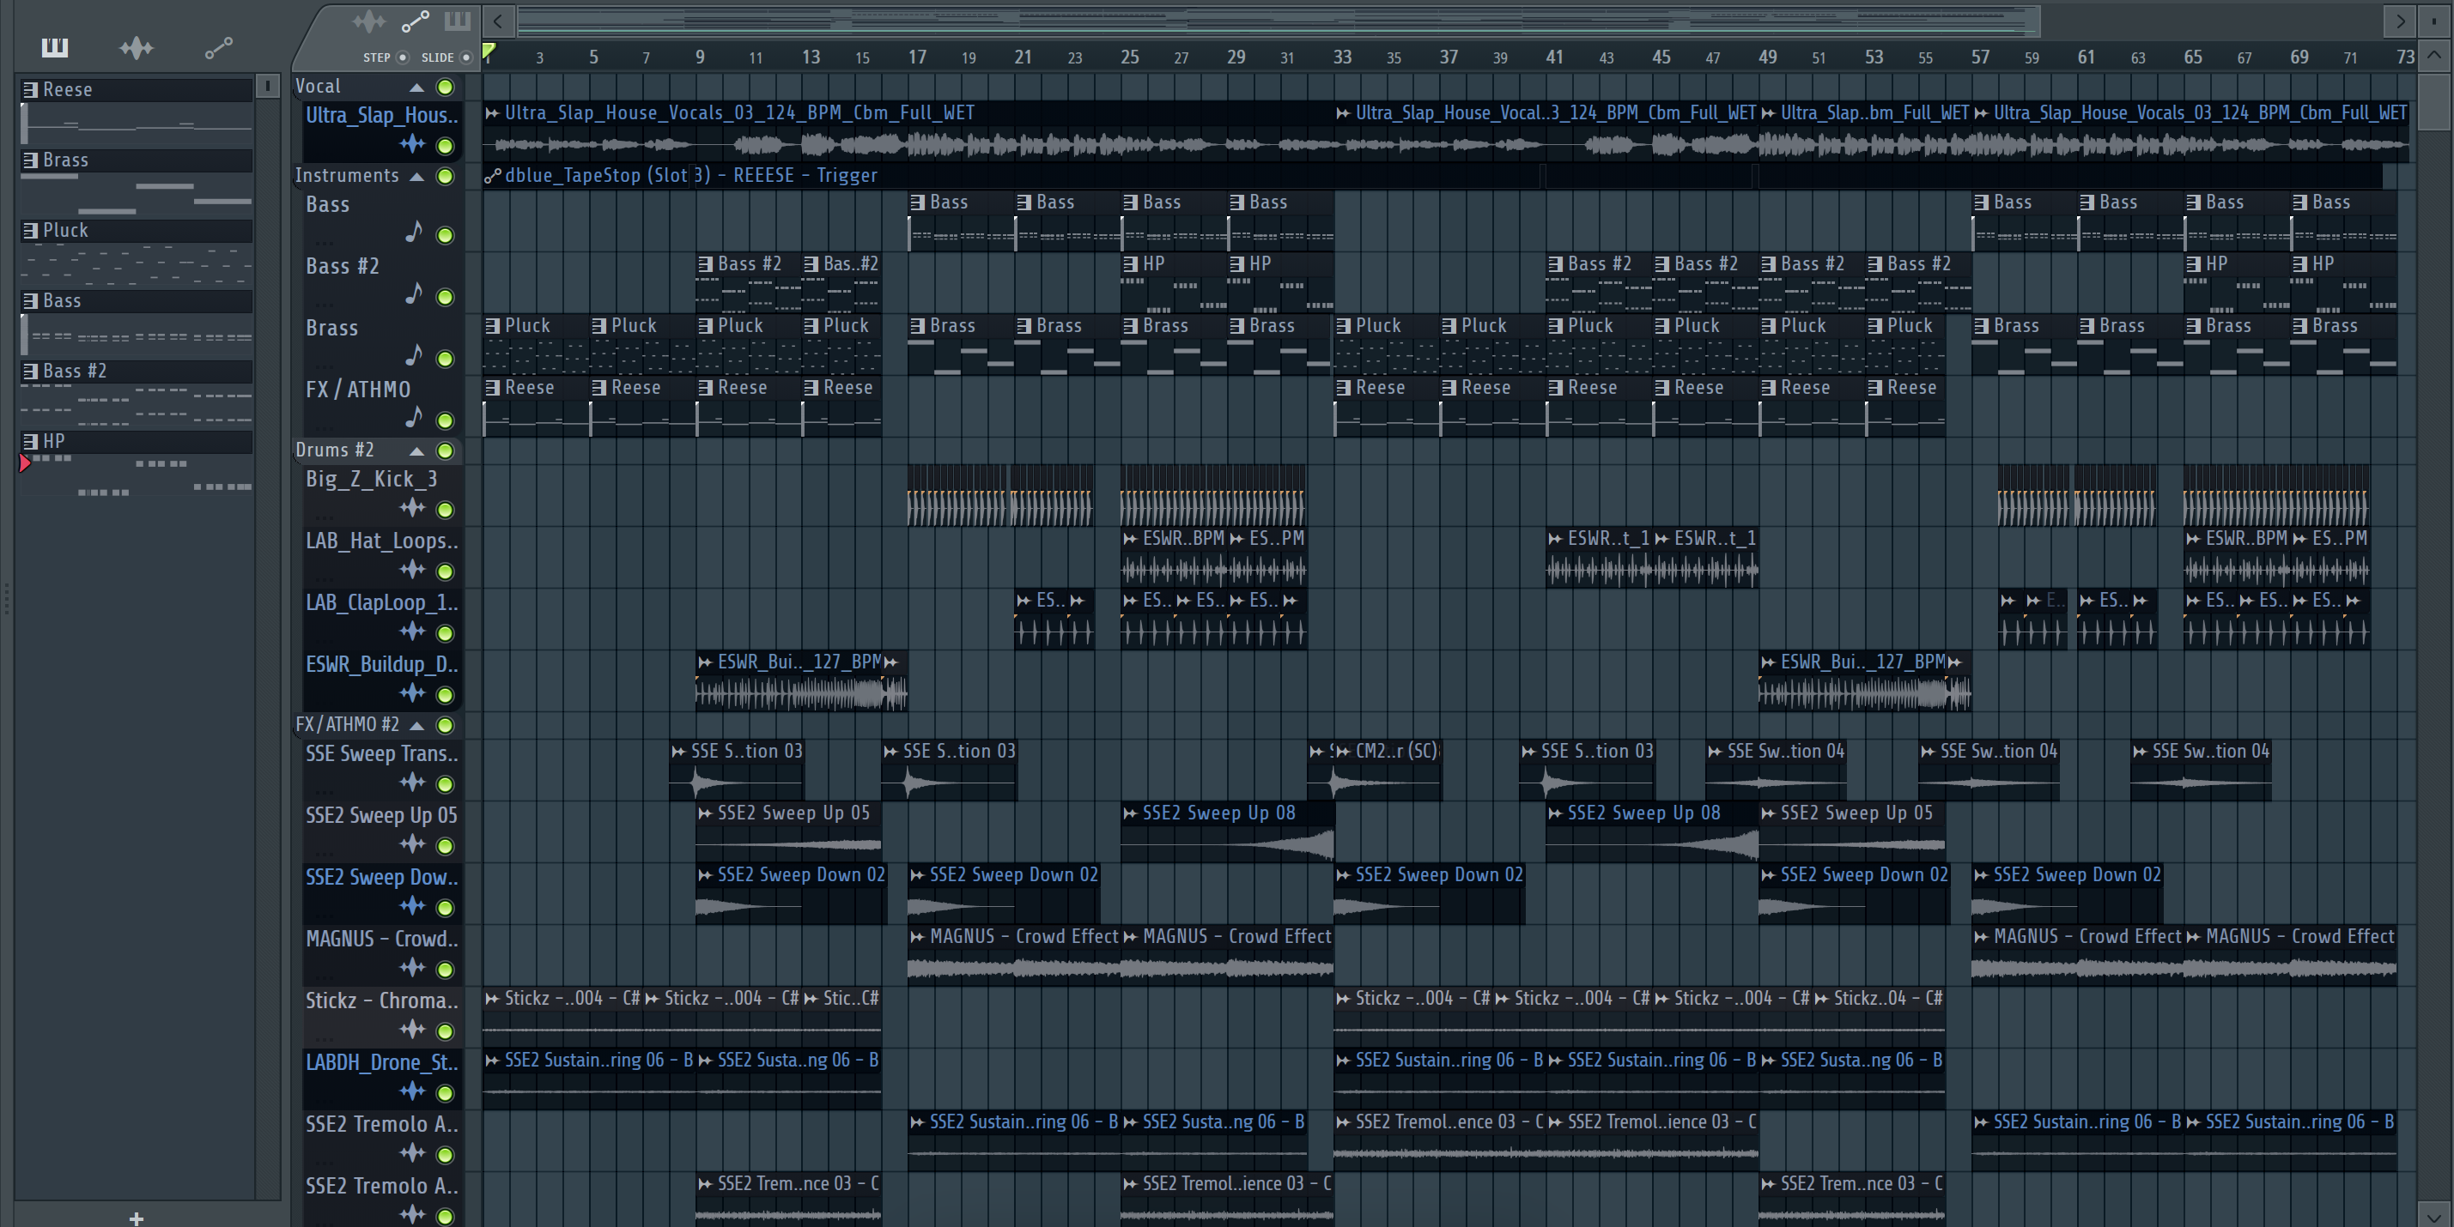Mute the FX/ATHMO #2 group track
The height and width of the screenshot is (1227, 2454).
445,725
